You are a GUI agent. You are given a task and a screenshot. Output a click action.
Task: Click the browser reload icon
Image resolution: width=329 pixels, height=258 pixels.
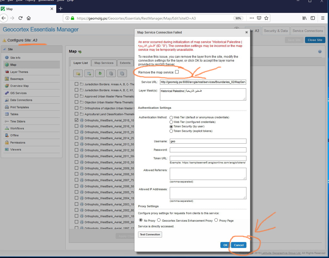point(20,18)
